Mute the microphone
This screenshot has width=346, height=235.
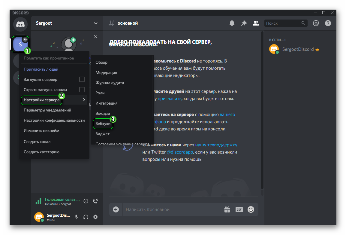click(x=76, y=217)
